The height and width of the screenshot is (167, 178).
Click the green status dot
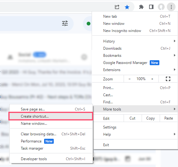pos(89,24)
